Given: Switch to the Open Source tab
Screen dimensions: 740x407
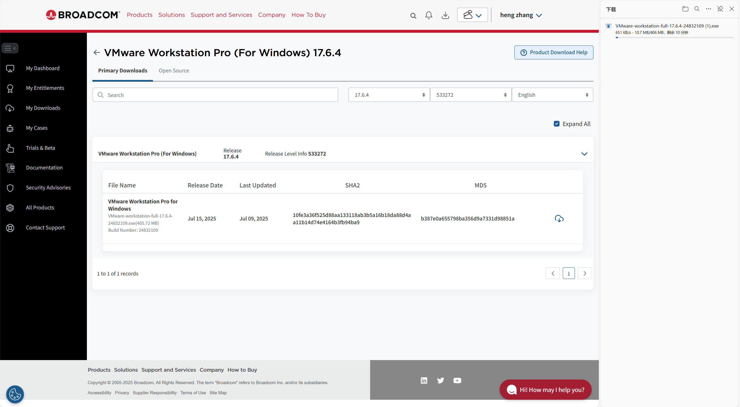Looking at the screenshot, I should [174, 71].
